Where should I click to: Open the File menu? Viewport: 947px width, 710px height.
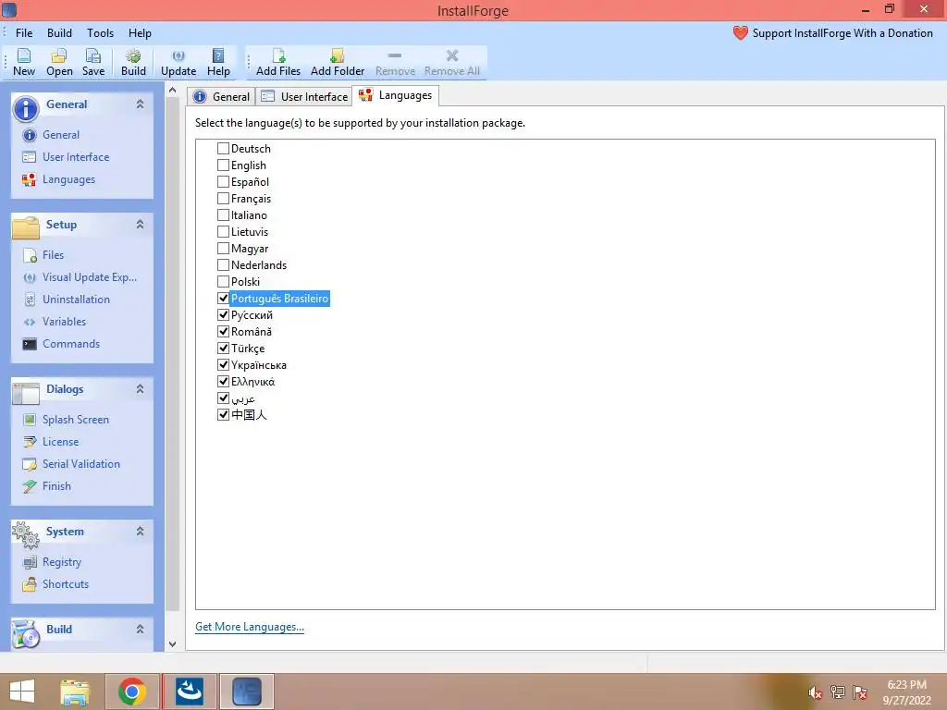(24, 33)
